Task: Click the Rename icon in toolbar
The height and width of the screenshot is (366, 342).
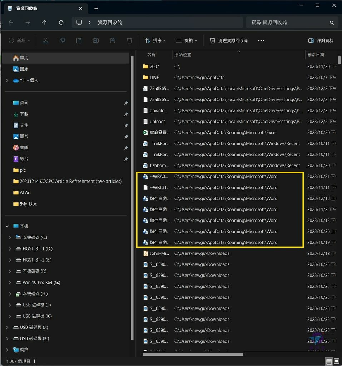Action: click(x=96, y=41)
